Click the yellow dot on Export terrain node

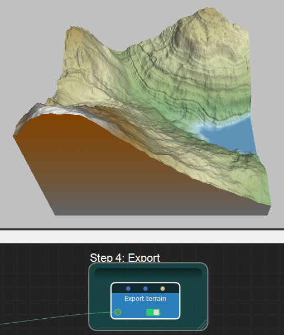162,289
